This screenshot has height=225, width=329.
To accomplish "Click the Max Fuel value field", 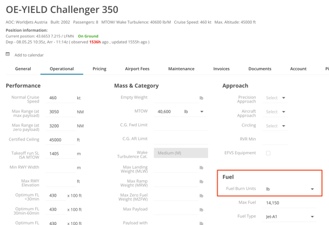I will coord(289,203).
